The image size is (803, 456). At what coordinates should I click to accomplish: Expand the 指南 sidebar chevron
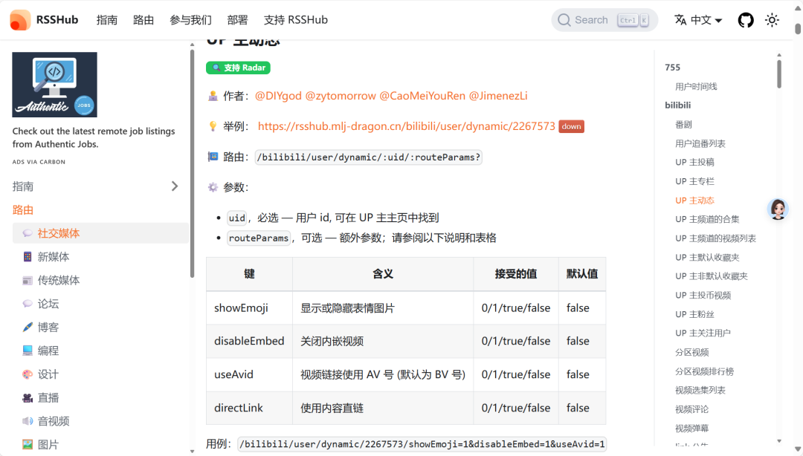[x=175, y=186]
